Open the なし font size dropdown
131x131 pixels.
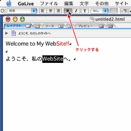[100, 11]
